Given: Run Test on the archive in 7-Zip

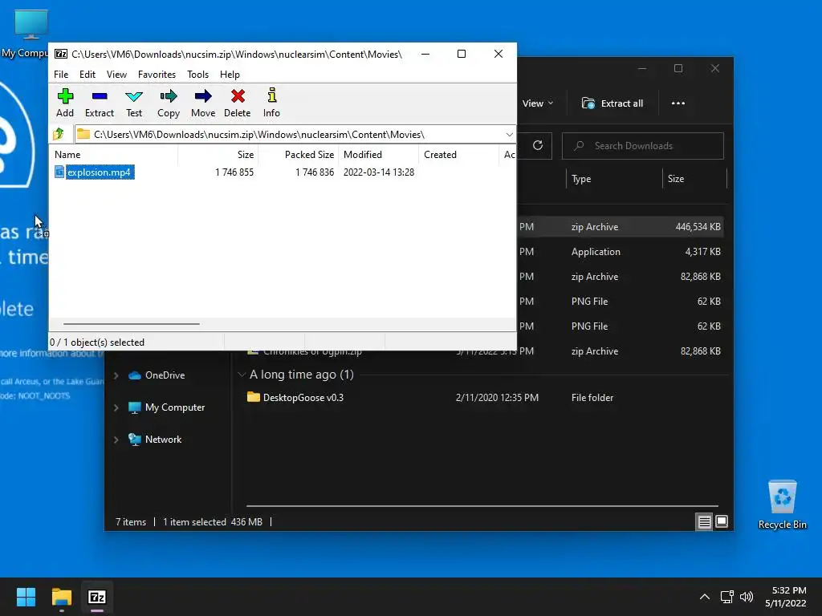Looking at the screenshot, I should (134, 103).
